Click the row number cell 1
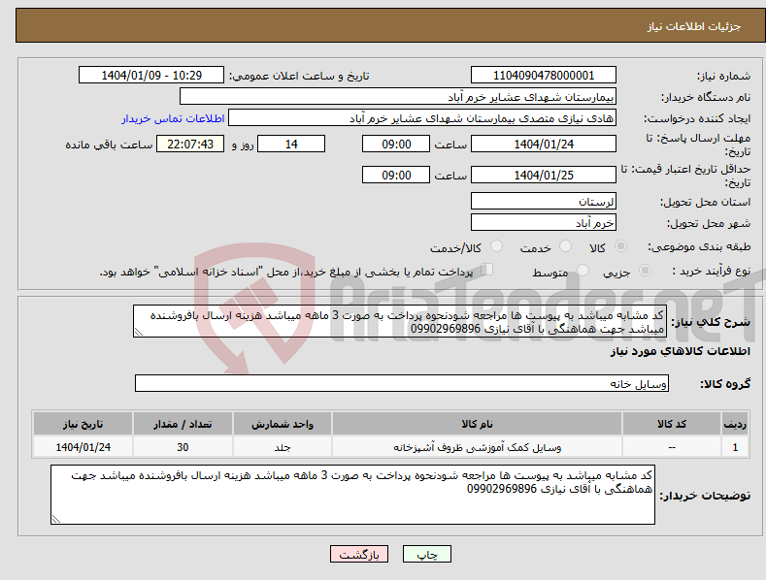This screenshot has width=766, height=580. tap(735, 447)
